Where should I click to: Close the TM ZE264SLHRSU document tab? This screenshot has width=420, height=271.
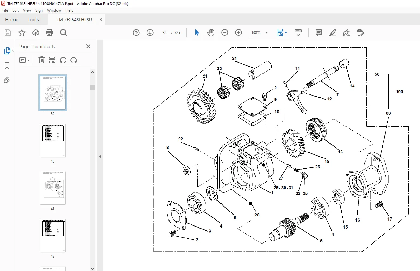(x=101, y=20)
